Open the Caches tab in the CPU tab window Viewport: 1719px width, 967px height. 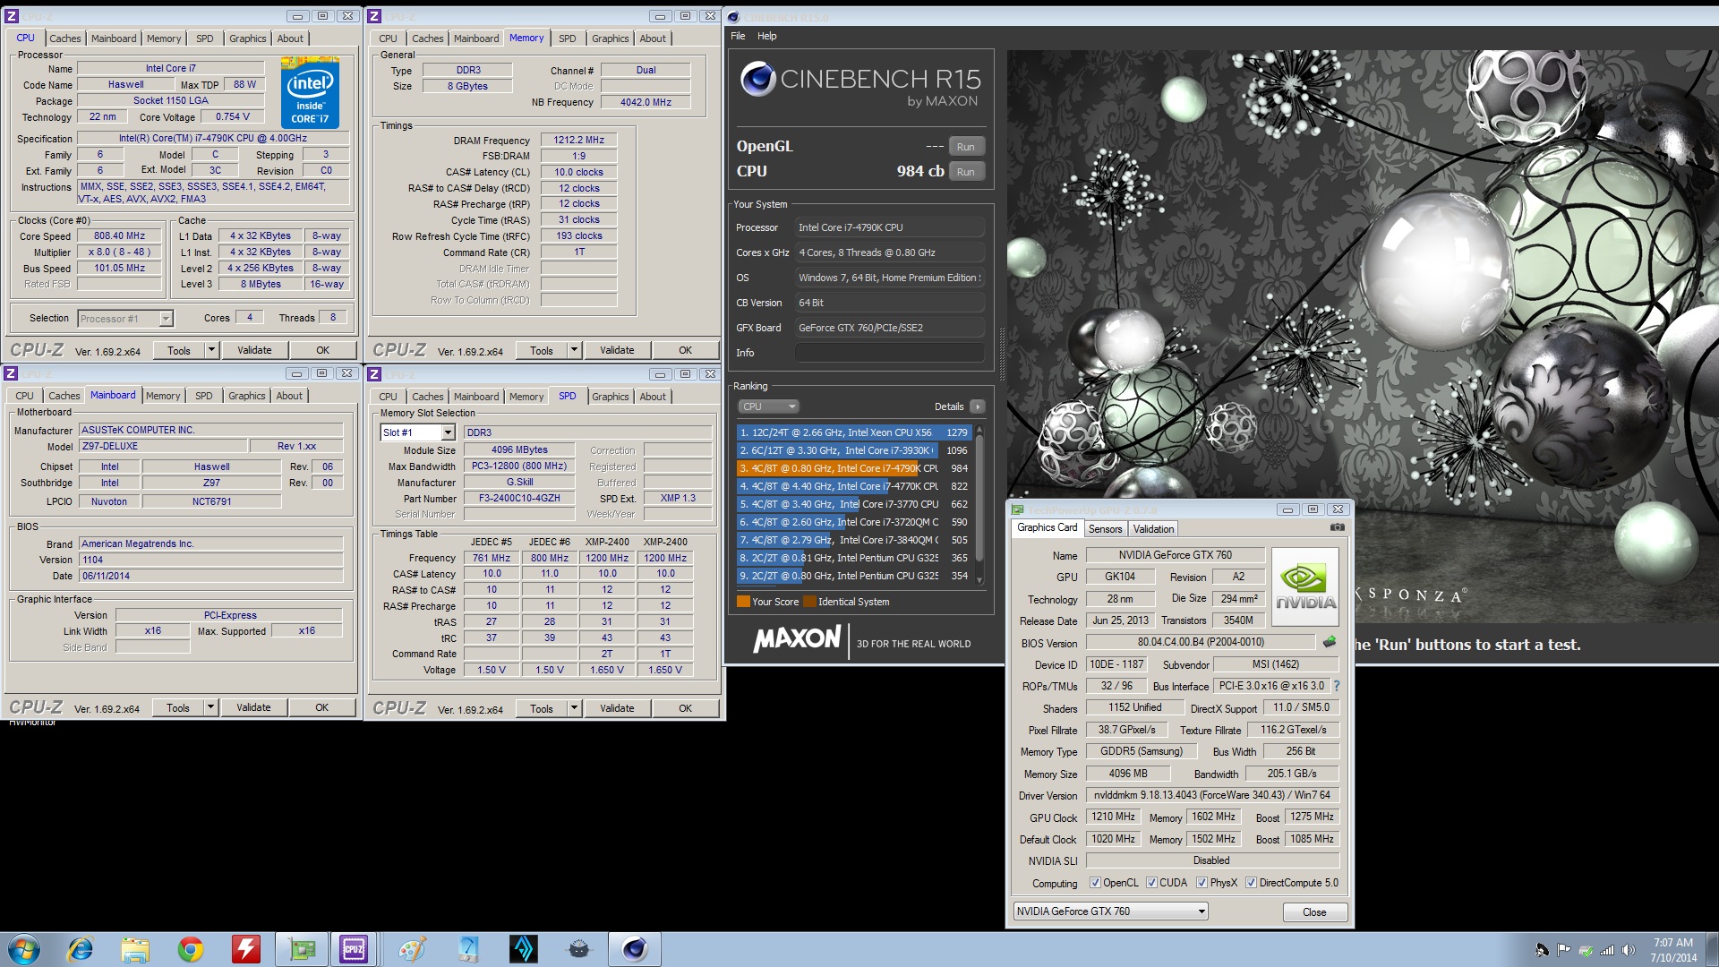65,39
